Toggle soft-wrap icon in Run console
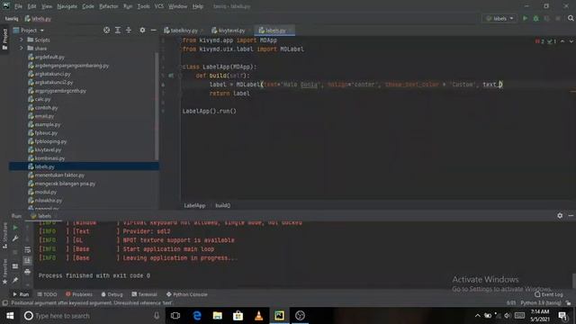 point(28,250)
